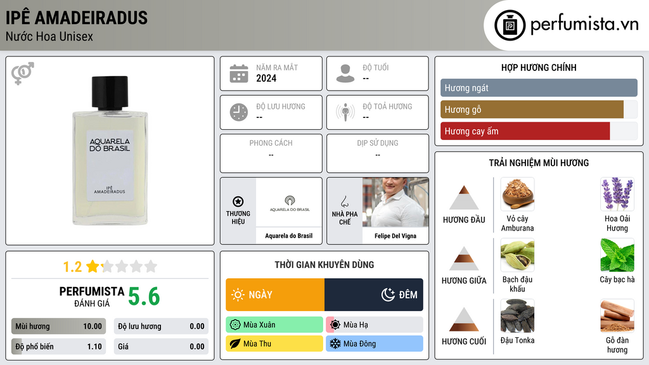649x365 pixels.
Task: Click the Đậu Tonka label
Action: 517,340
